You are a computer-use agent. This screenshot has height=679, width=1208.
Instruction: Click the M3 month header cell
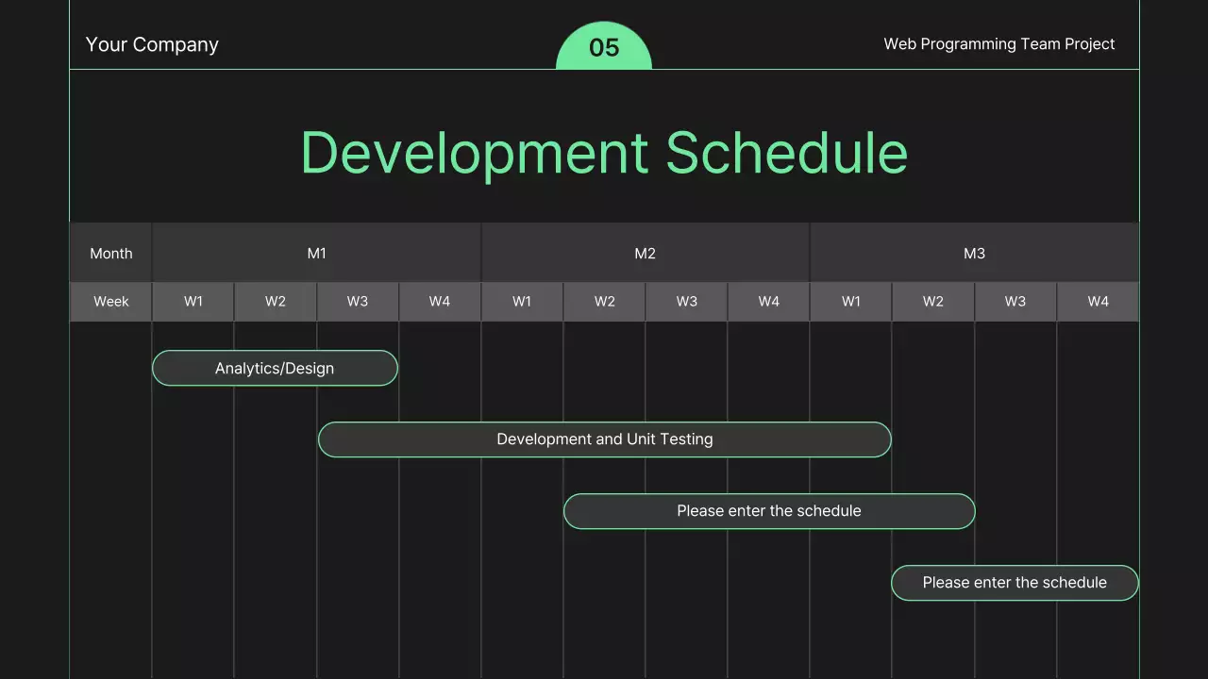(x=974, y=253)
